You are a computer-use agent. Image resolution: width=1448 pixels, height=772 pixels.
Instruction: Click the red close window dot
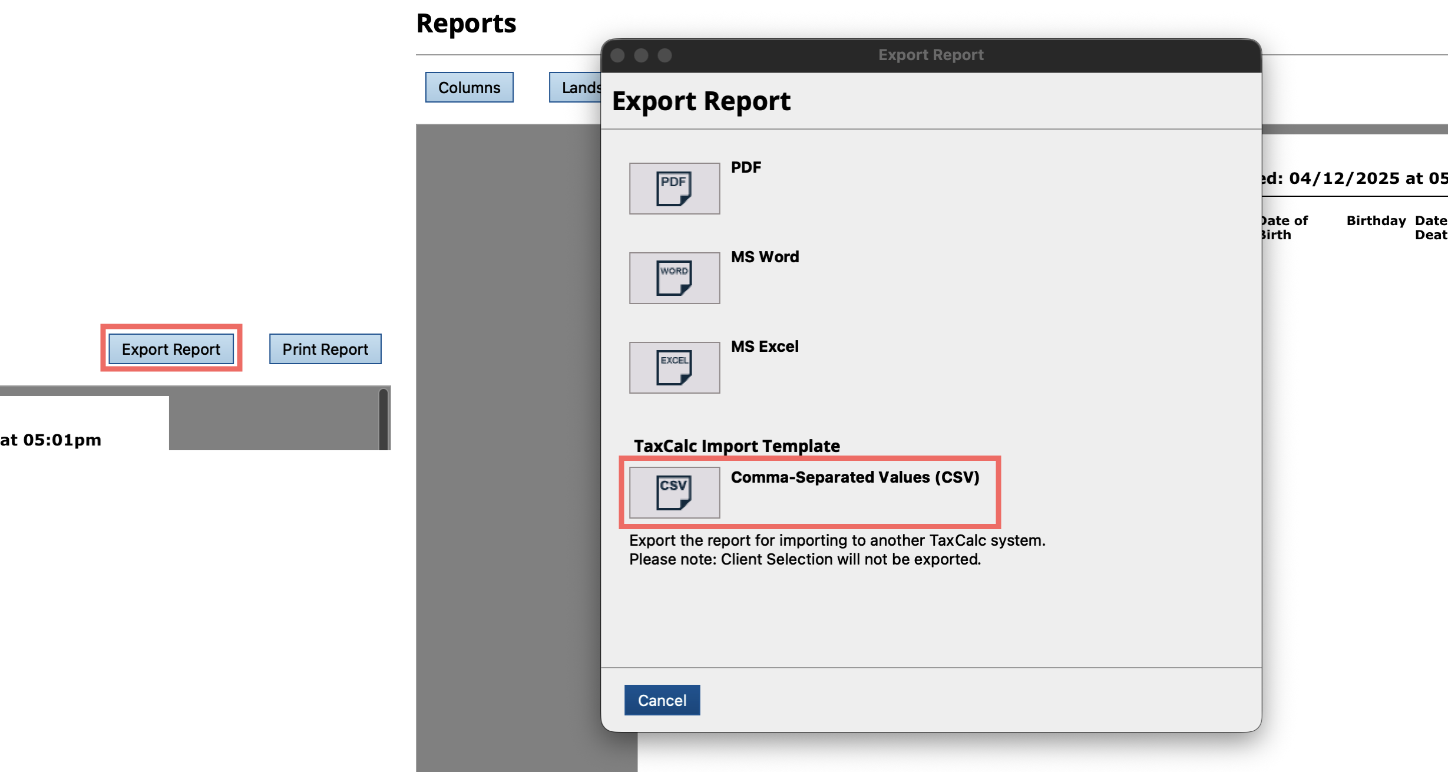pyautogui.click(x=617, y=55)
